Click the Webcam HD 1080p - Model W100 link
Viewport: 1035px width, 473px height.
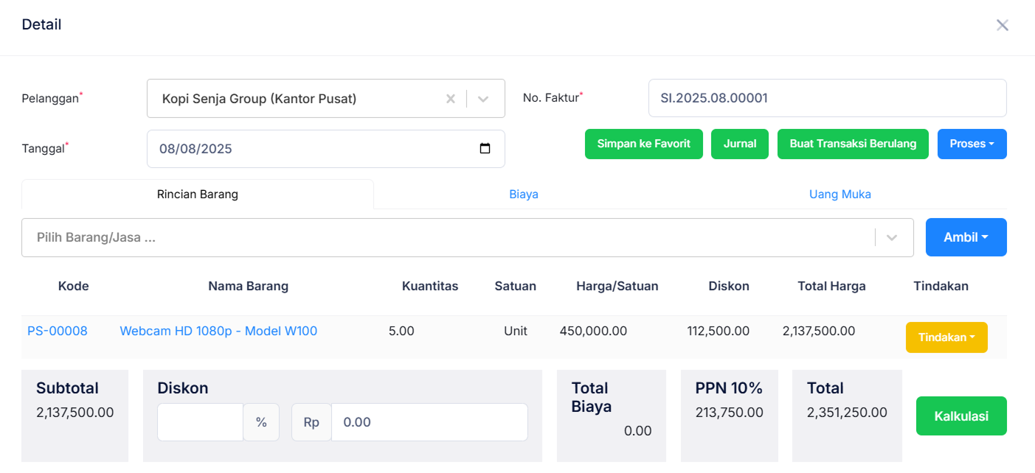click(218, 331)
